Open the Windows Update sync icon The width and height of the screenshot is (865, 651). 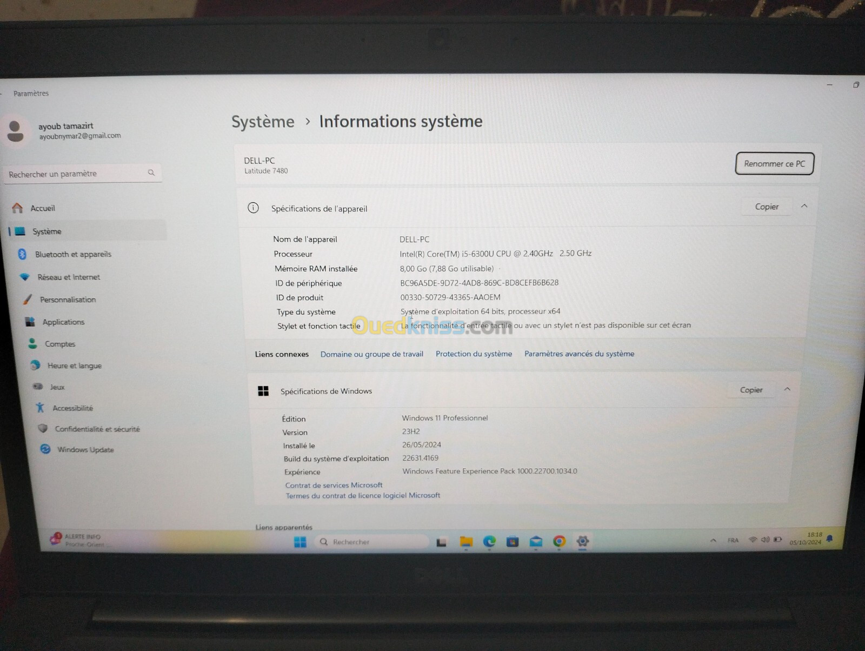(45, 449)
